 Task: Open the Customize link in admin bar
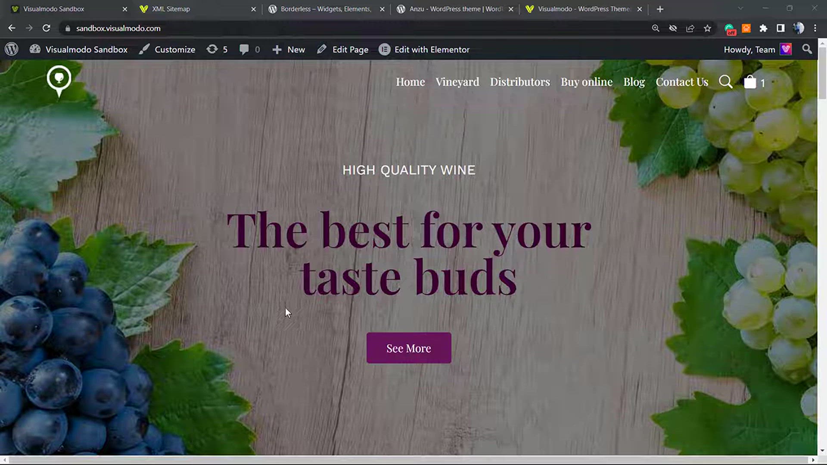click(x=167, y=50)
